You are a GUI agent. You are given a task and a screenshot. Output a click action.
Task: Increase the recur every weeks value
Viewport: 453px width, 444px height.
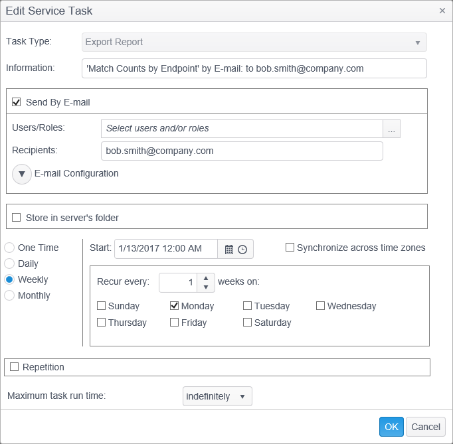(206, 278)
